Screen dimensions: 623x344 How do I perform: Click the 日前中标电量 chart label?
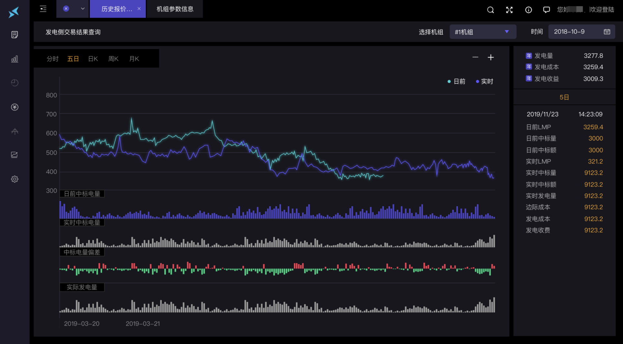tap(82, 194)
